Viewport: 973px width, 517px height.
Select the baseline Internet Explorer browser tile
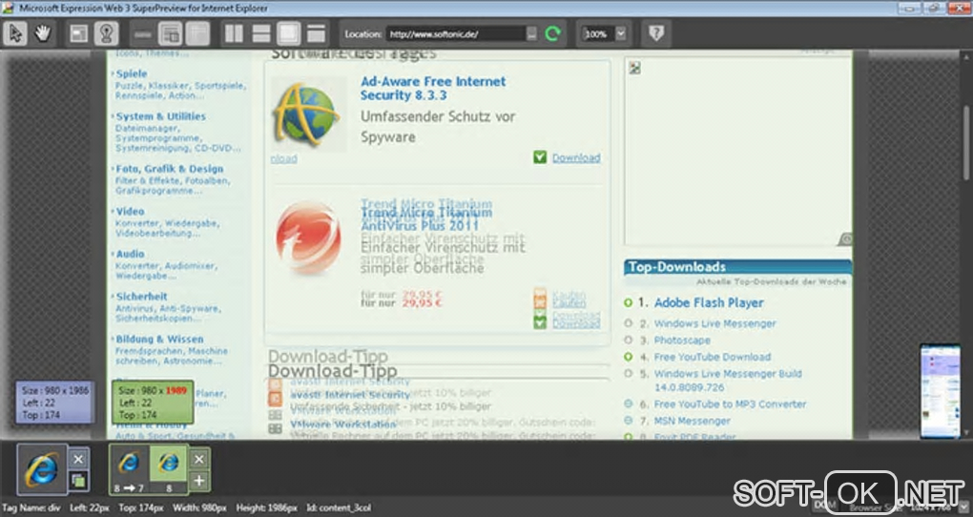click(x=42, y=469)
